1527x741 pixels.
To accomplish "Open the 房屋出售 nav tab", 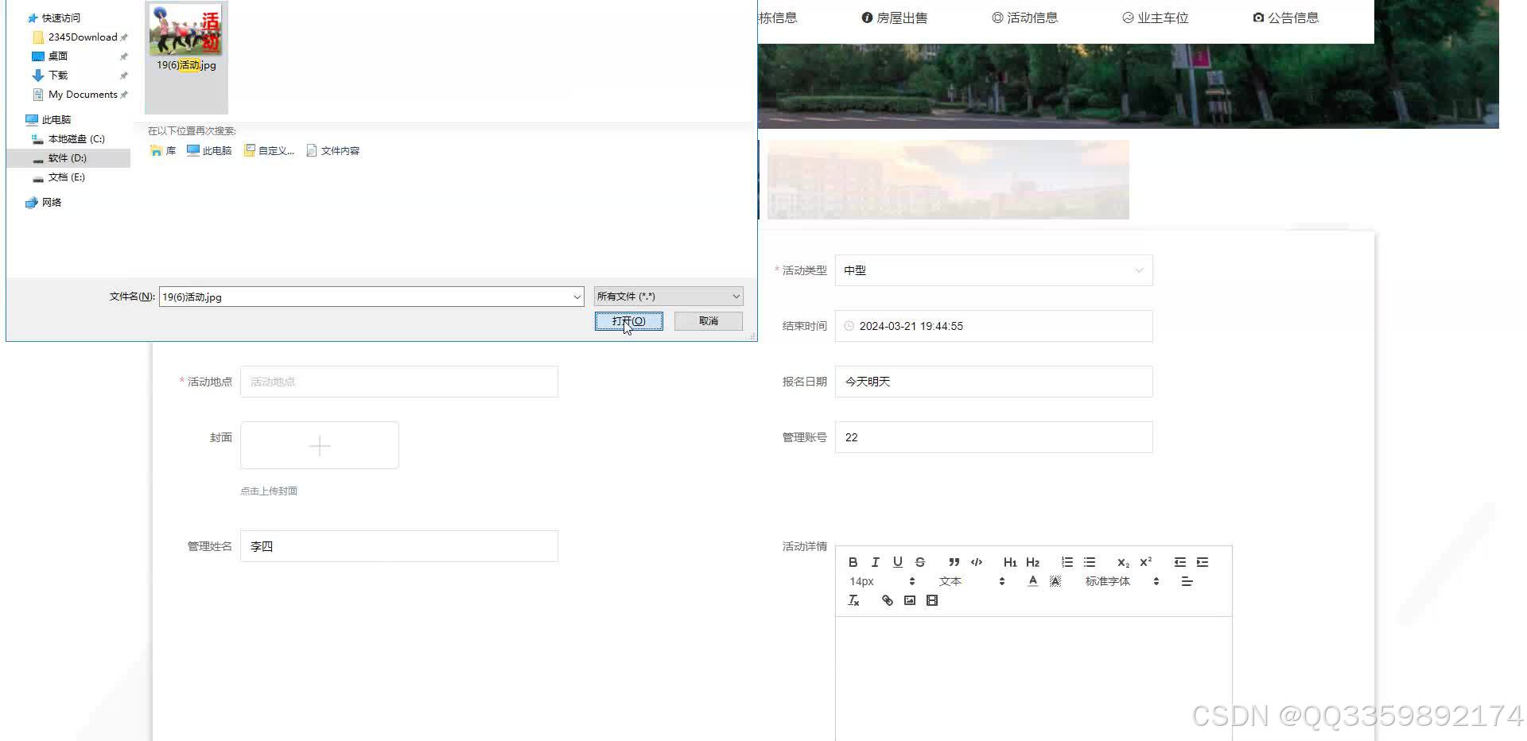I will (895, 17).
